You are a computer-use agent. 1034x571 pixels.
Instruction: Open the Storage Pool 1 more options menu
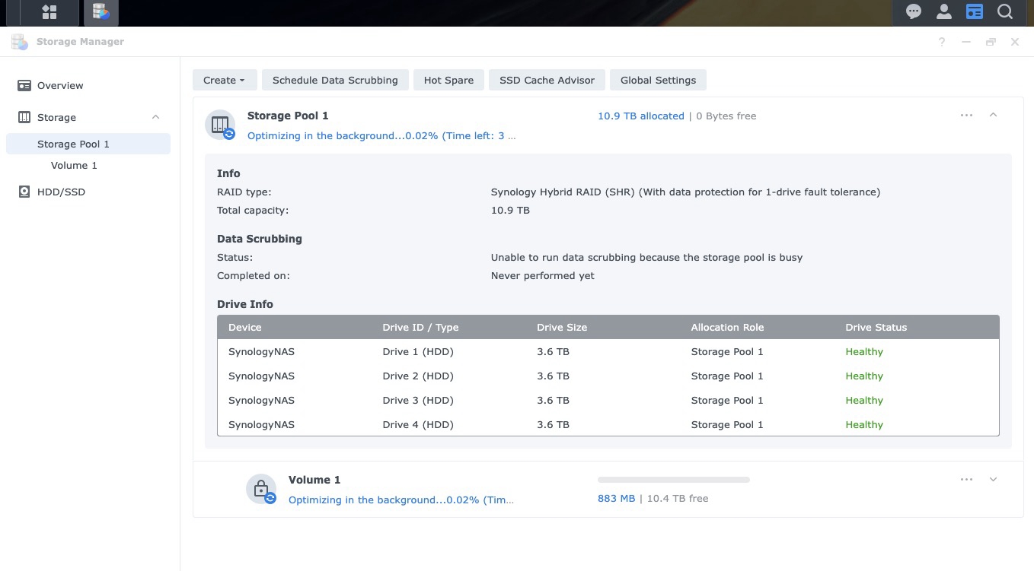click(966, 116)
